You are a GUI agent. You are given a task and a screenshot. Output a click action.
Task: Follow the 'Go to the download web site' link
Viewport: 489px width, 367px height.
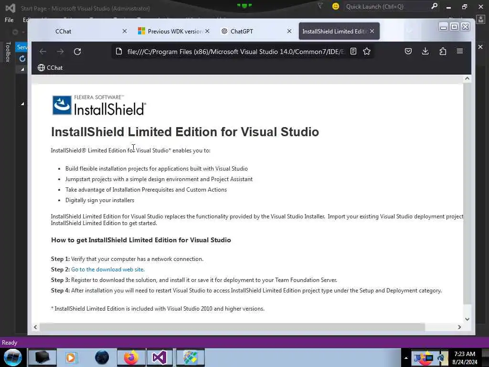108,270
